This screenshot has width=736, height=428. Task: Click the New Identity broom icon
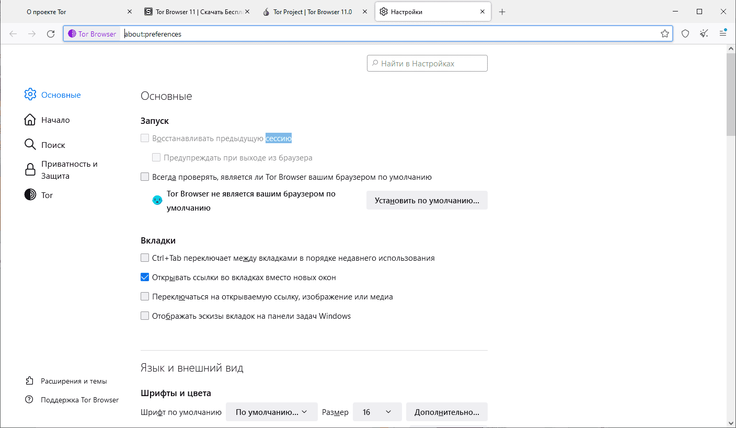click(704, 34)
